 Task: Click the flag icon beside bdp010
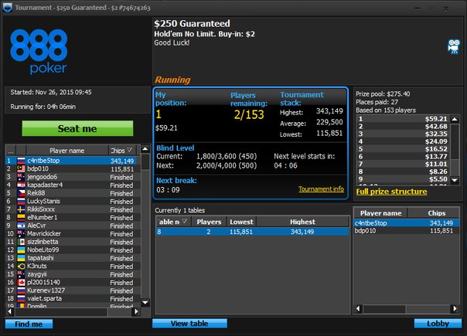tap(21, 168)
